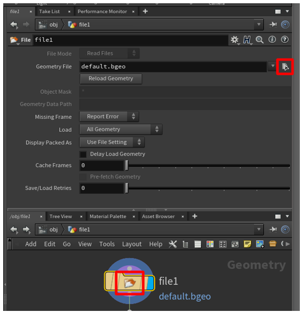302x312 pixels.
Task: Expand the Geometry File history dropdown arrow
Action: coord(273,66)
